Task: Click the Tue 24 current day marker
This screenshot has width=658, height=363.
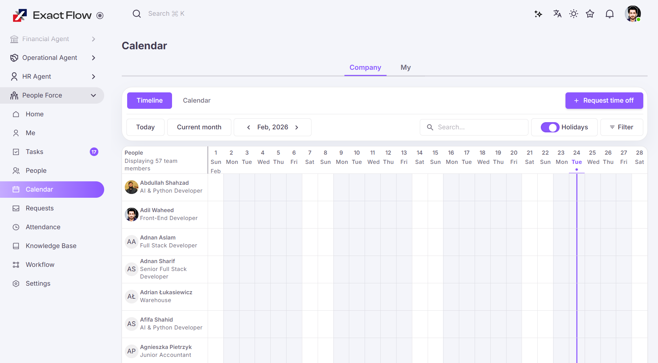Action: click(576, 157)
